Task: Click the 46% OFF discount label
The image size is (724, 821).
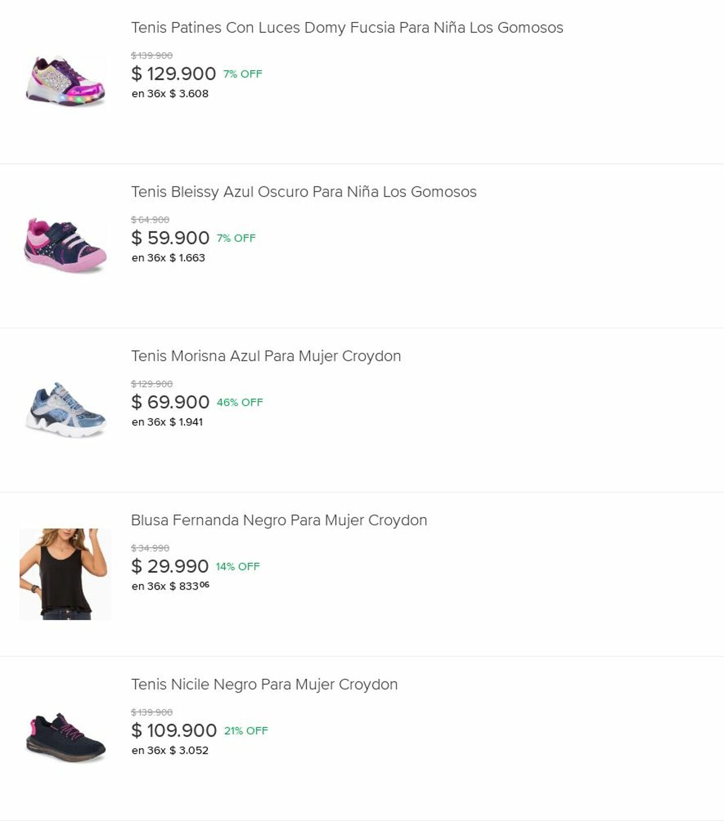Action: pos(240,403)
